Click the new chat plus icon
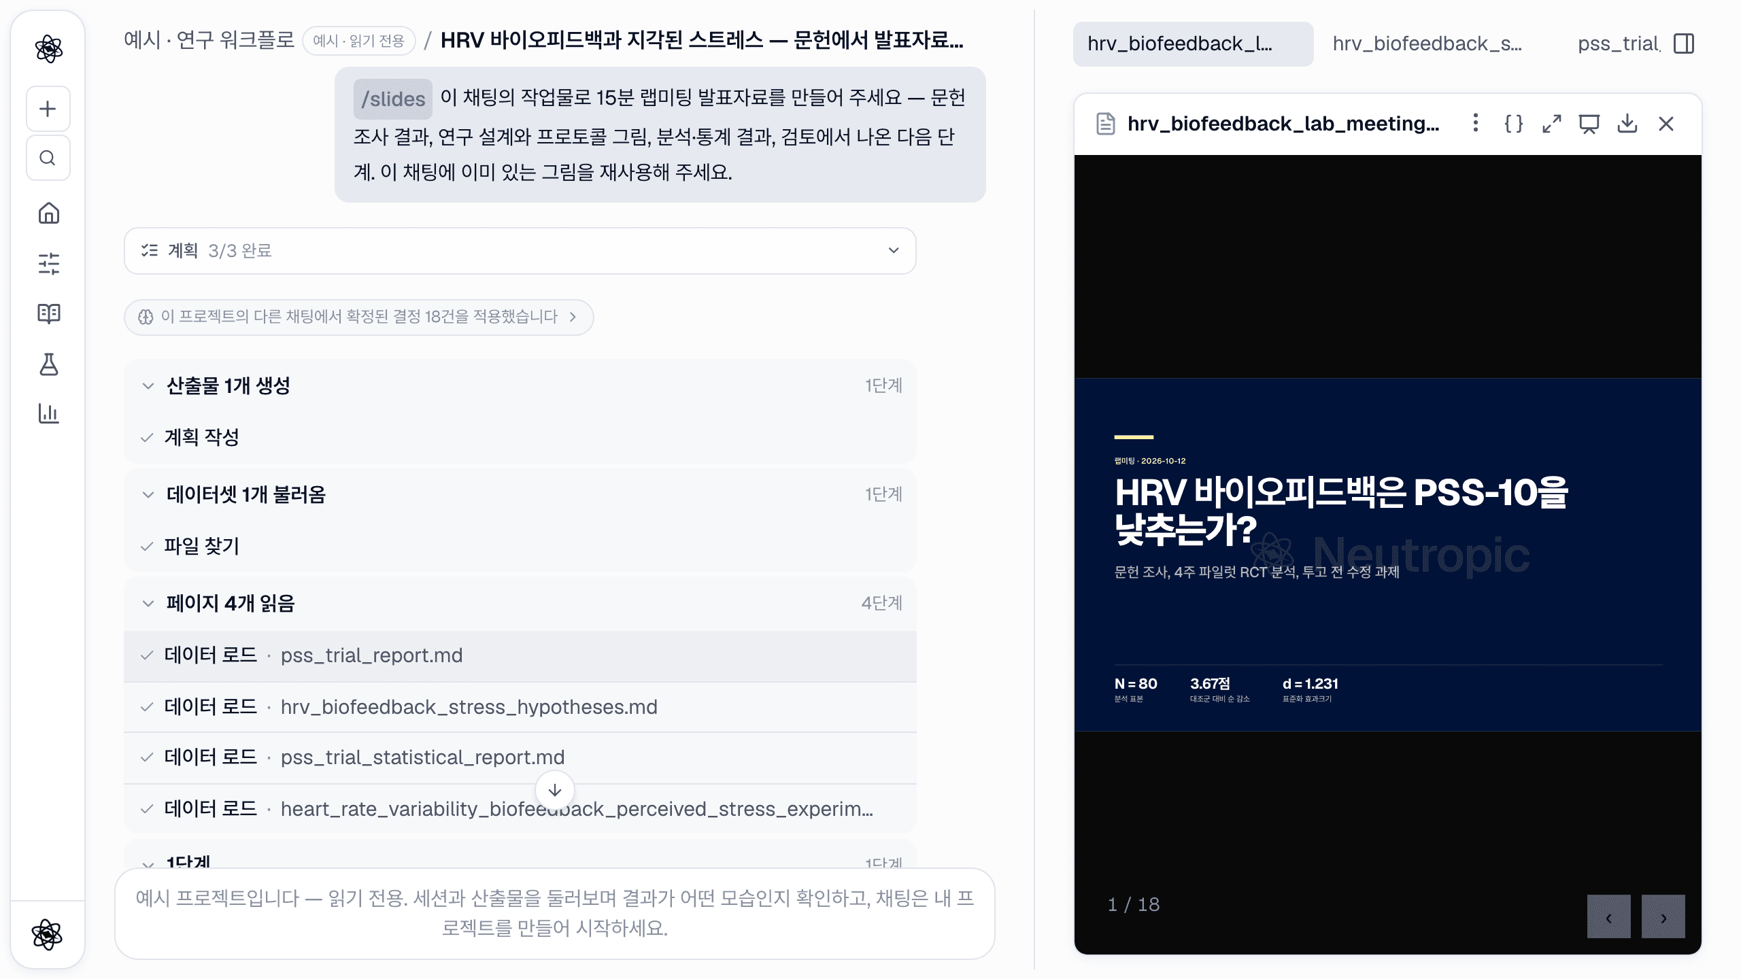The image size is (1741, 979). coord(48,109)
